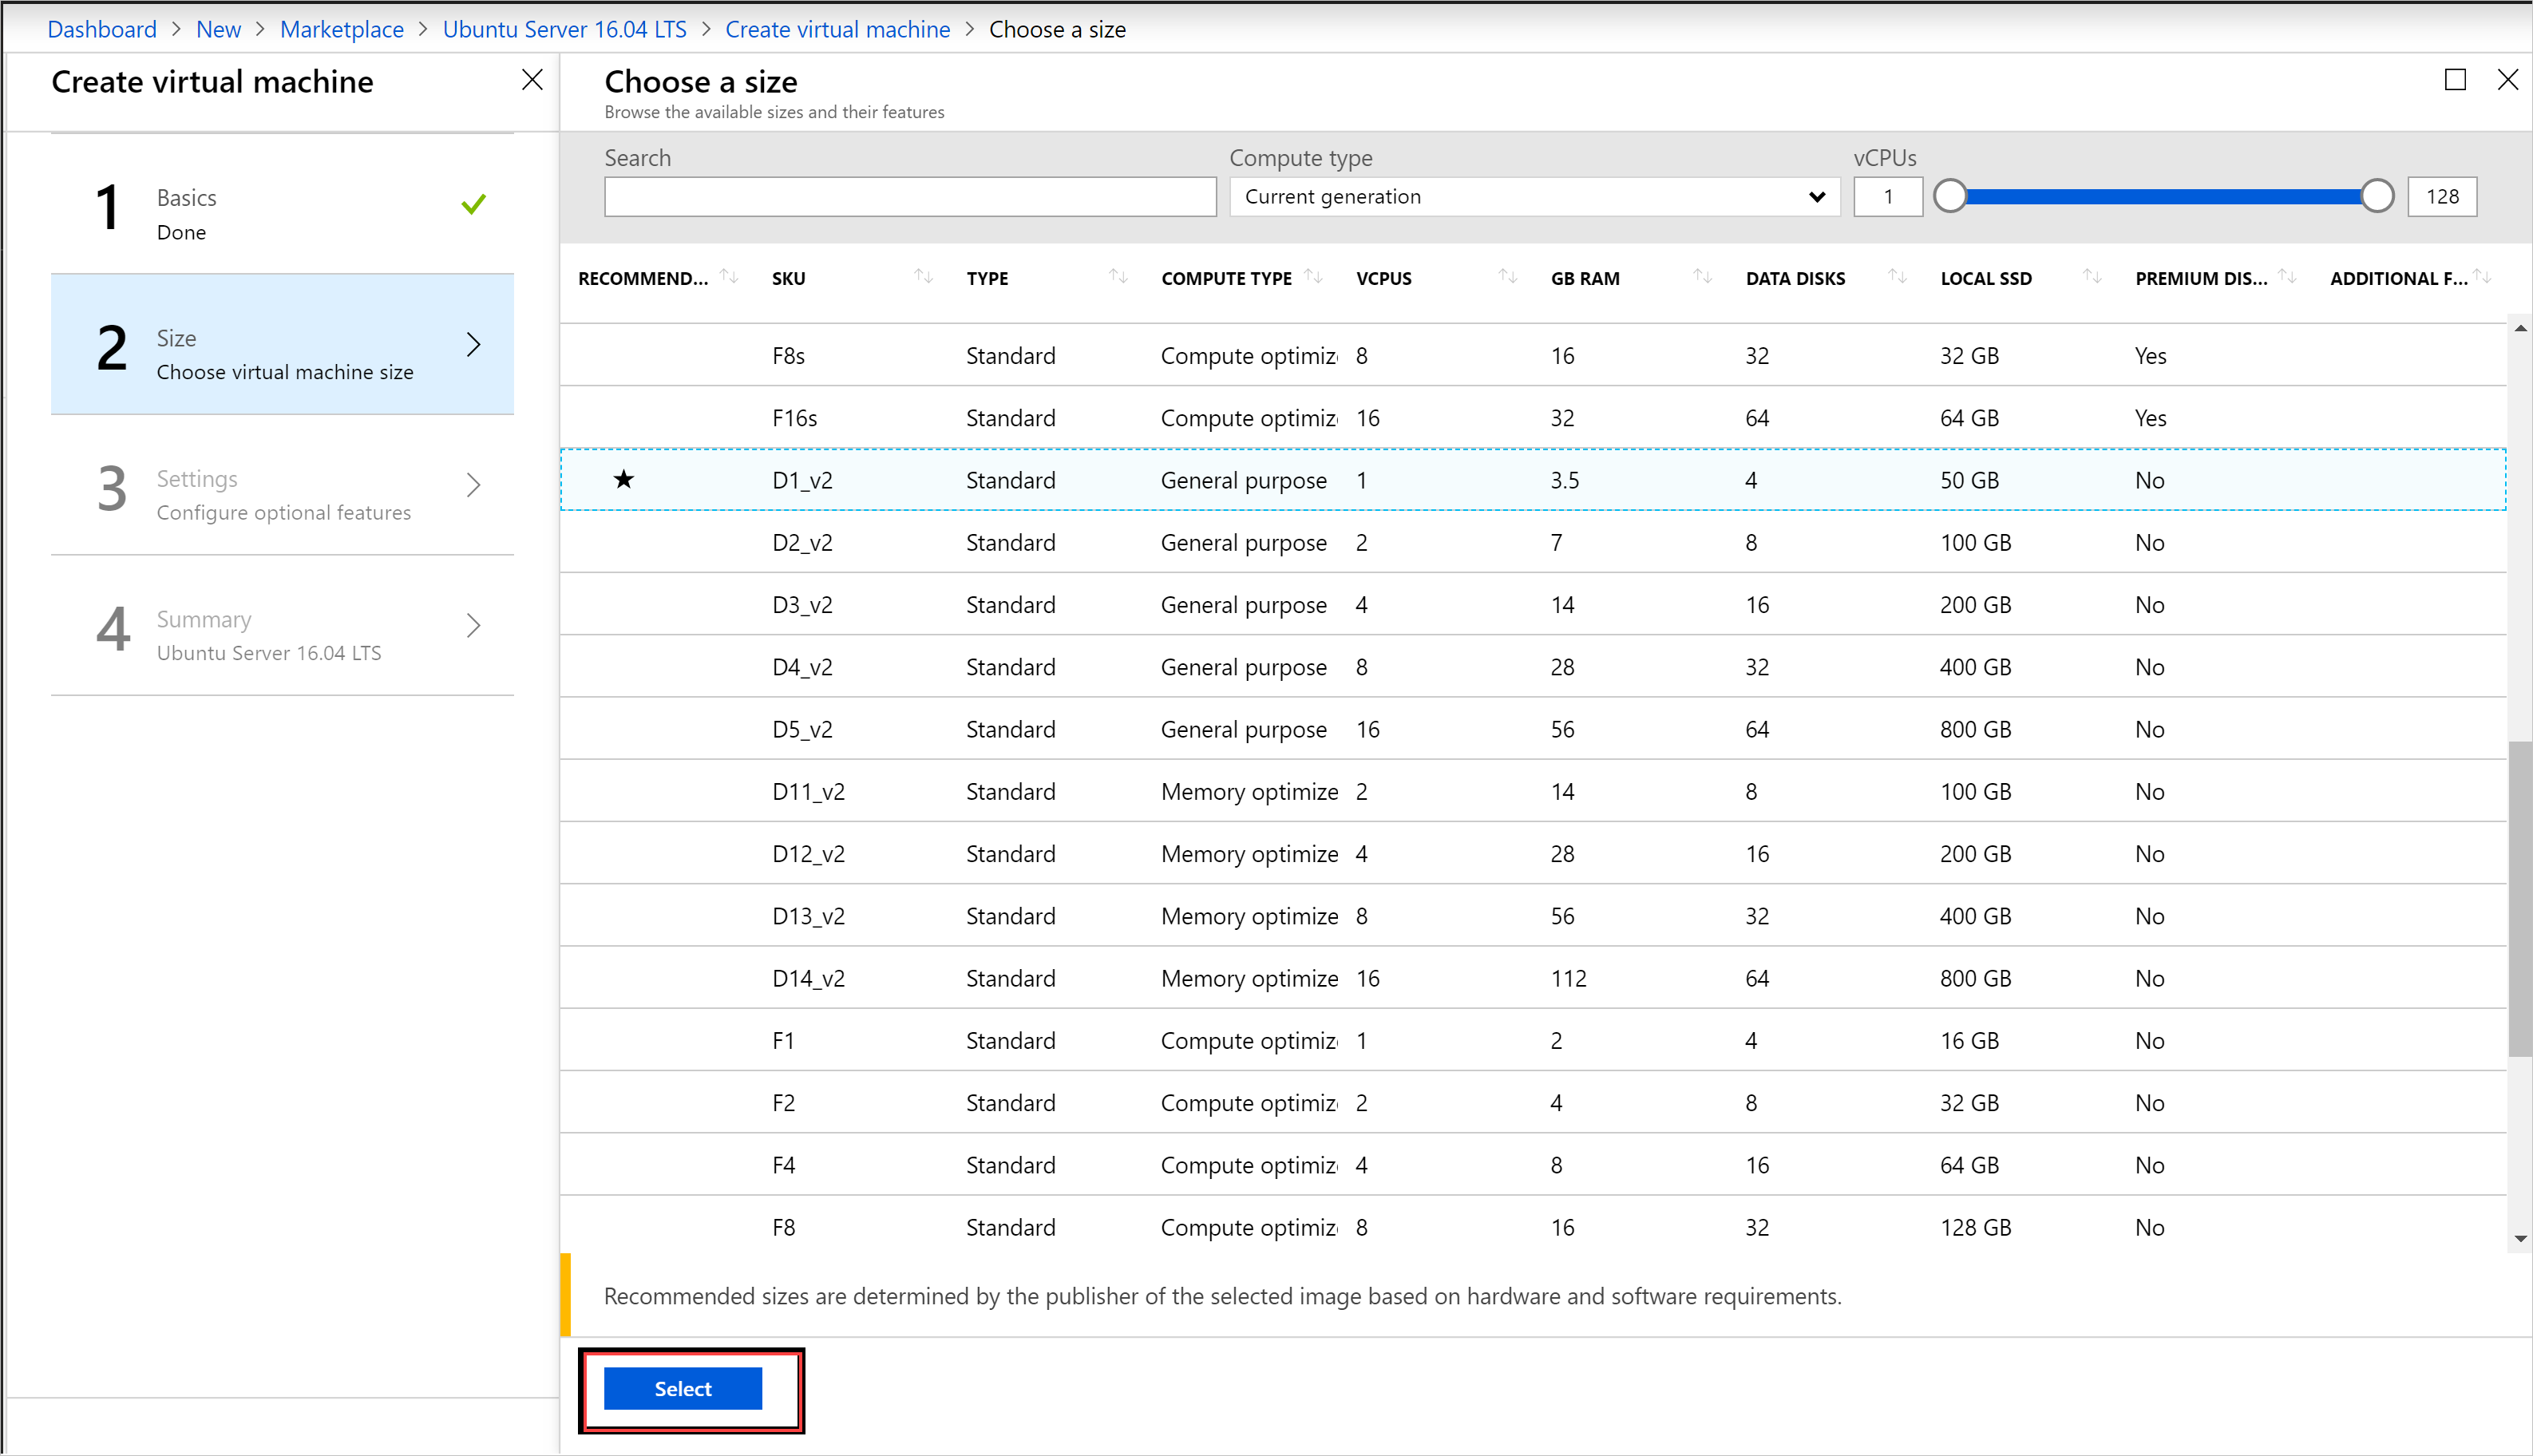This screenshot has width=2533, height=1456.
Task: Select the D1_v2 virtual machine size
Action: 798,480
